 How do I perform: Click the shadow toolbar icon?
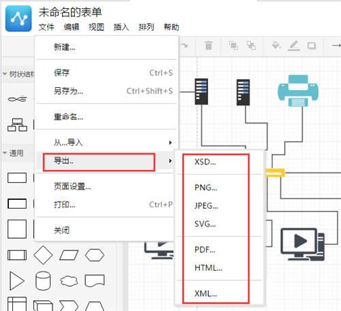(312, 46)
